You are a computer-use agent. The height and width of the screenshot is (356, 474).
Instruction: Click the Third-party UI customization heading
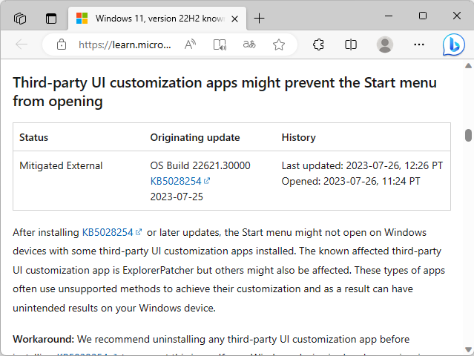click(x=225, y=91)
